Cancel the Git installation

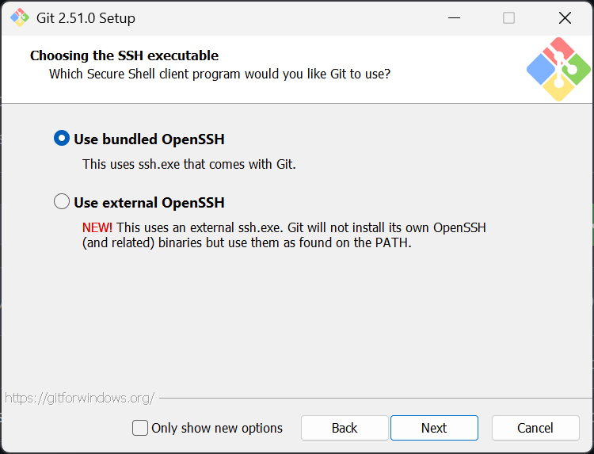535,428
